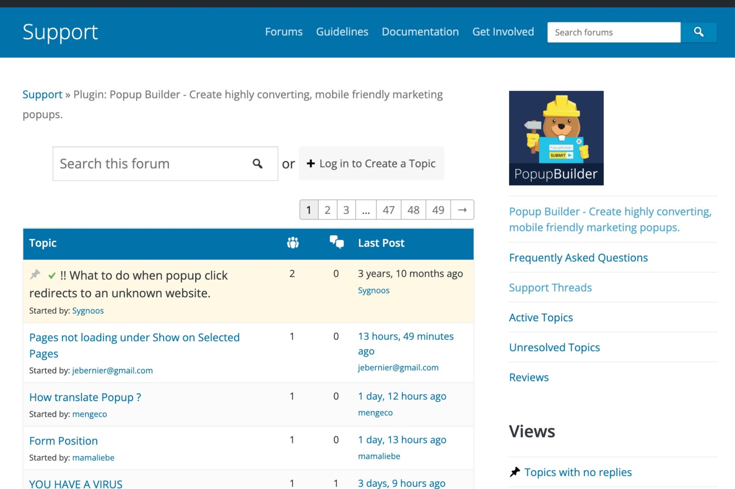Click the replies speech-bubble icon in header
The image size is (735, 489).
tap(337, 242)
